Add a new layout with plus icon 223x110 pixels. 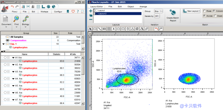(x=91, y=11)
